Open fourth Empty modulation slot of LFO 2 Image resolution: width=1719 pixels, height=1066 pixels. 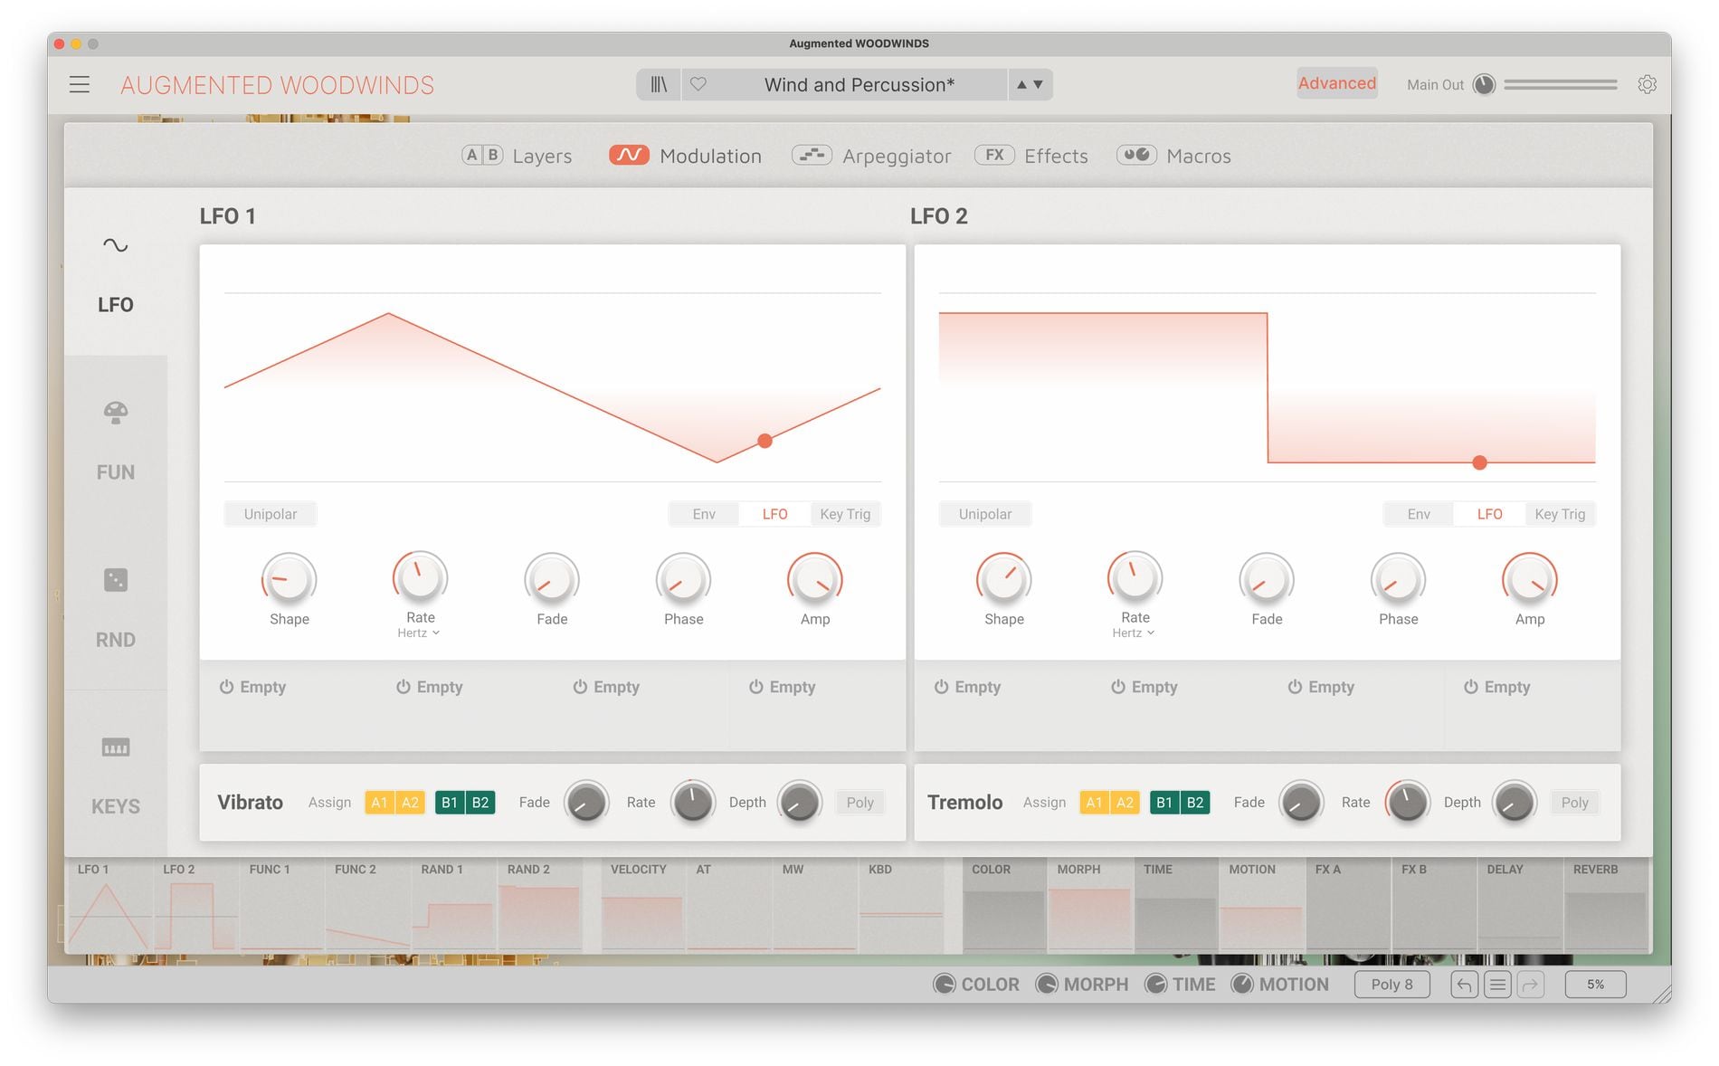(x=1496, y=687)
